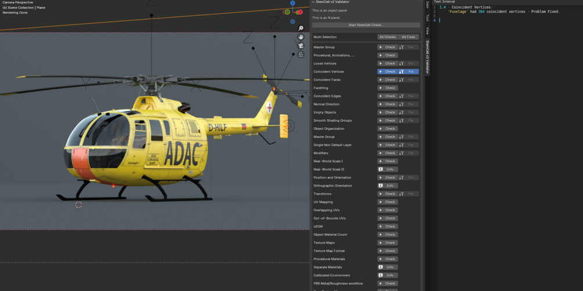Run Check for Smooth Shading Groups
583x291 pixels.
(388, 121)
